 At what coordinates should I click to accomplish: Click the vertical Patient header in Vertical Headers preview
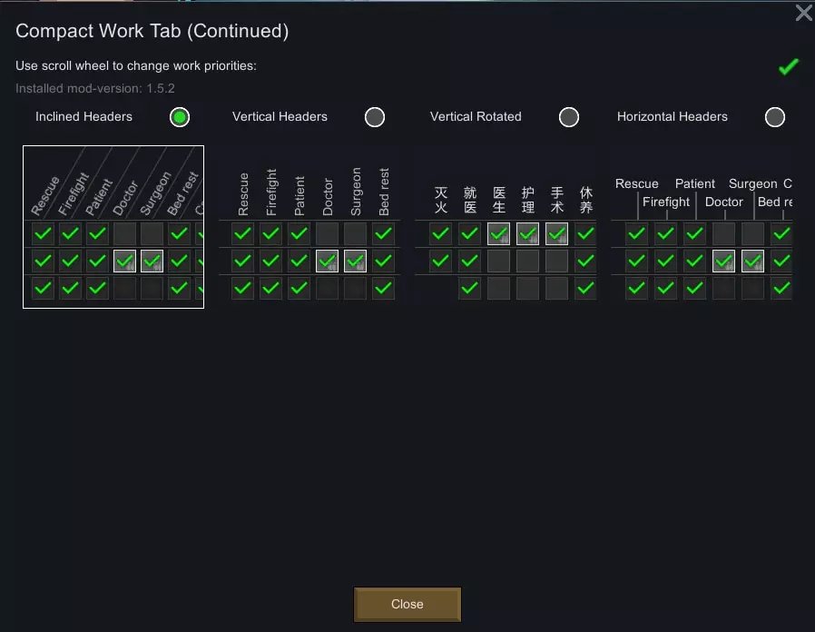[x=299, y=195]
